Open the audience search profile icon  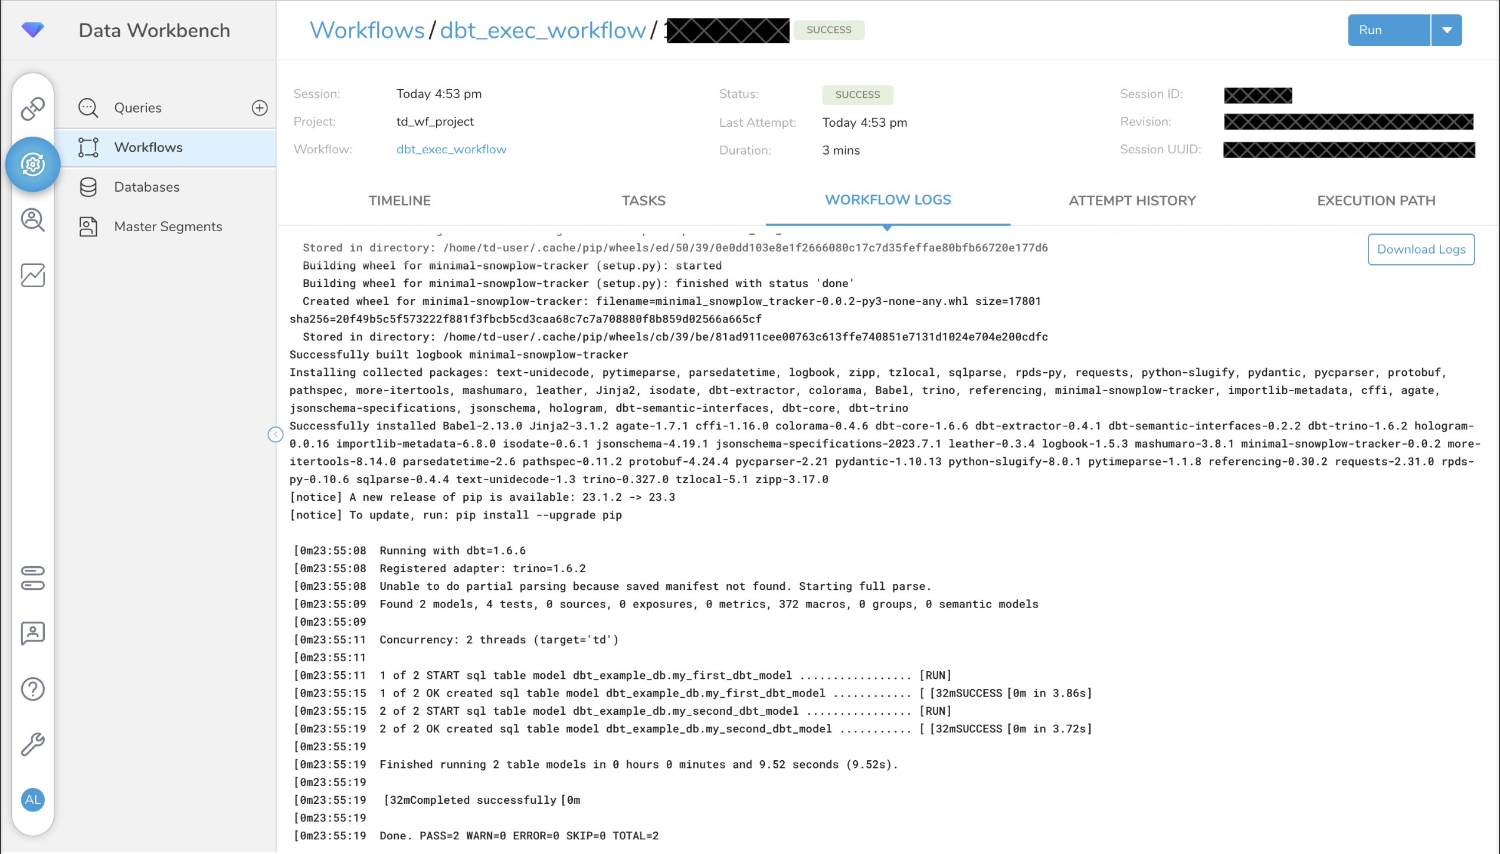click(32, 220)
